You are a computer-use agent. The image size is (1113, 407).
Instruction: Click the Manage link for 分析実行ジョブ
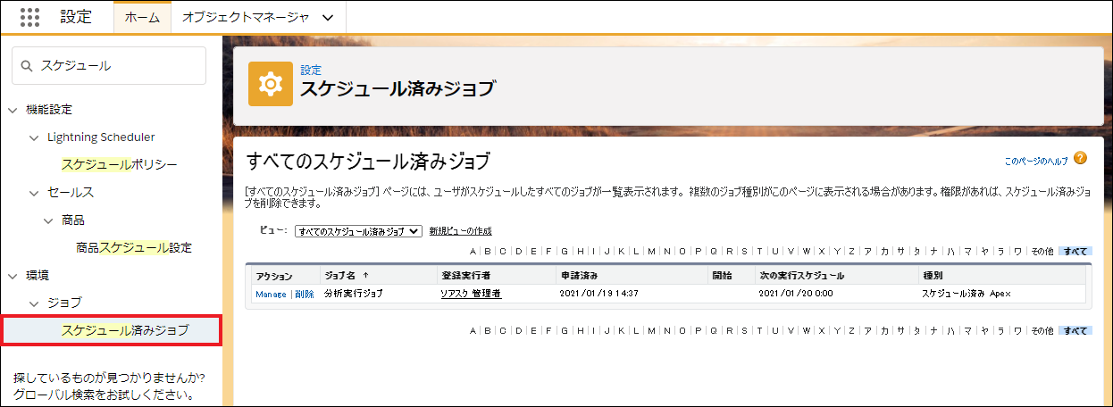tap(271, 294)
